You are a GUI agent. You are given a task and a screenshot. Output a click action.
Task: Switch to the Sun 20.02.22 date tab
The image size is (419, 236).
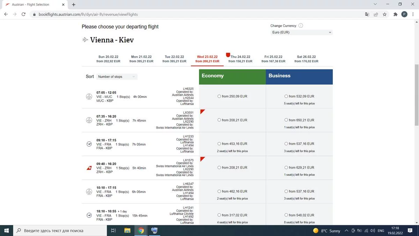point(108,59)
